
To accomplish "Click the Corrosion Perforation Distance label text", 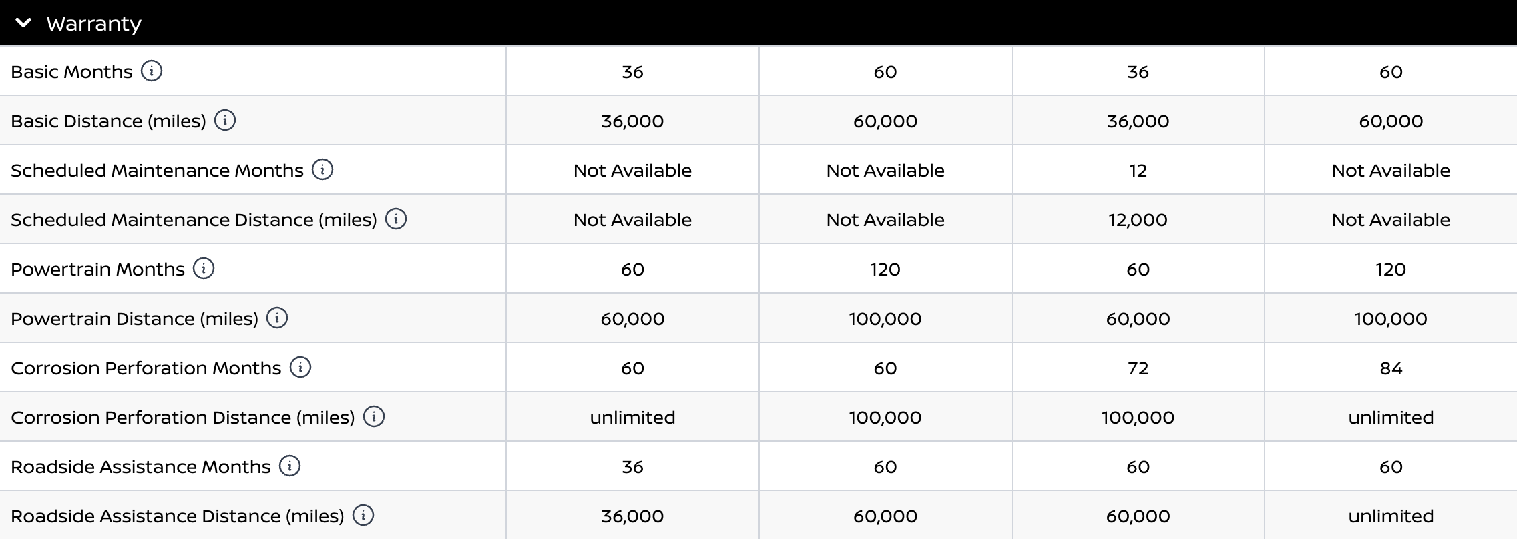I will (x=183, y=418).
